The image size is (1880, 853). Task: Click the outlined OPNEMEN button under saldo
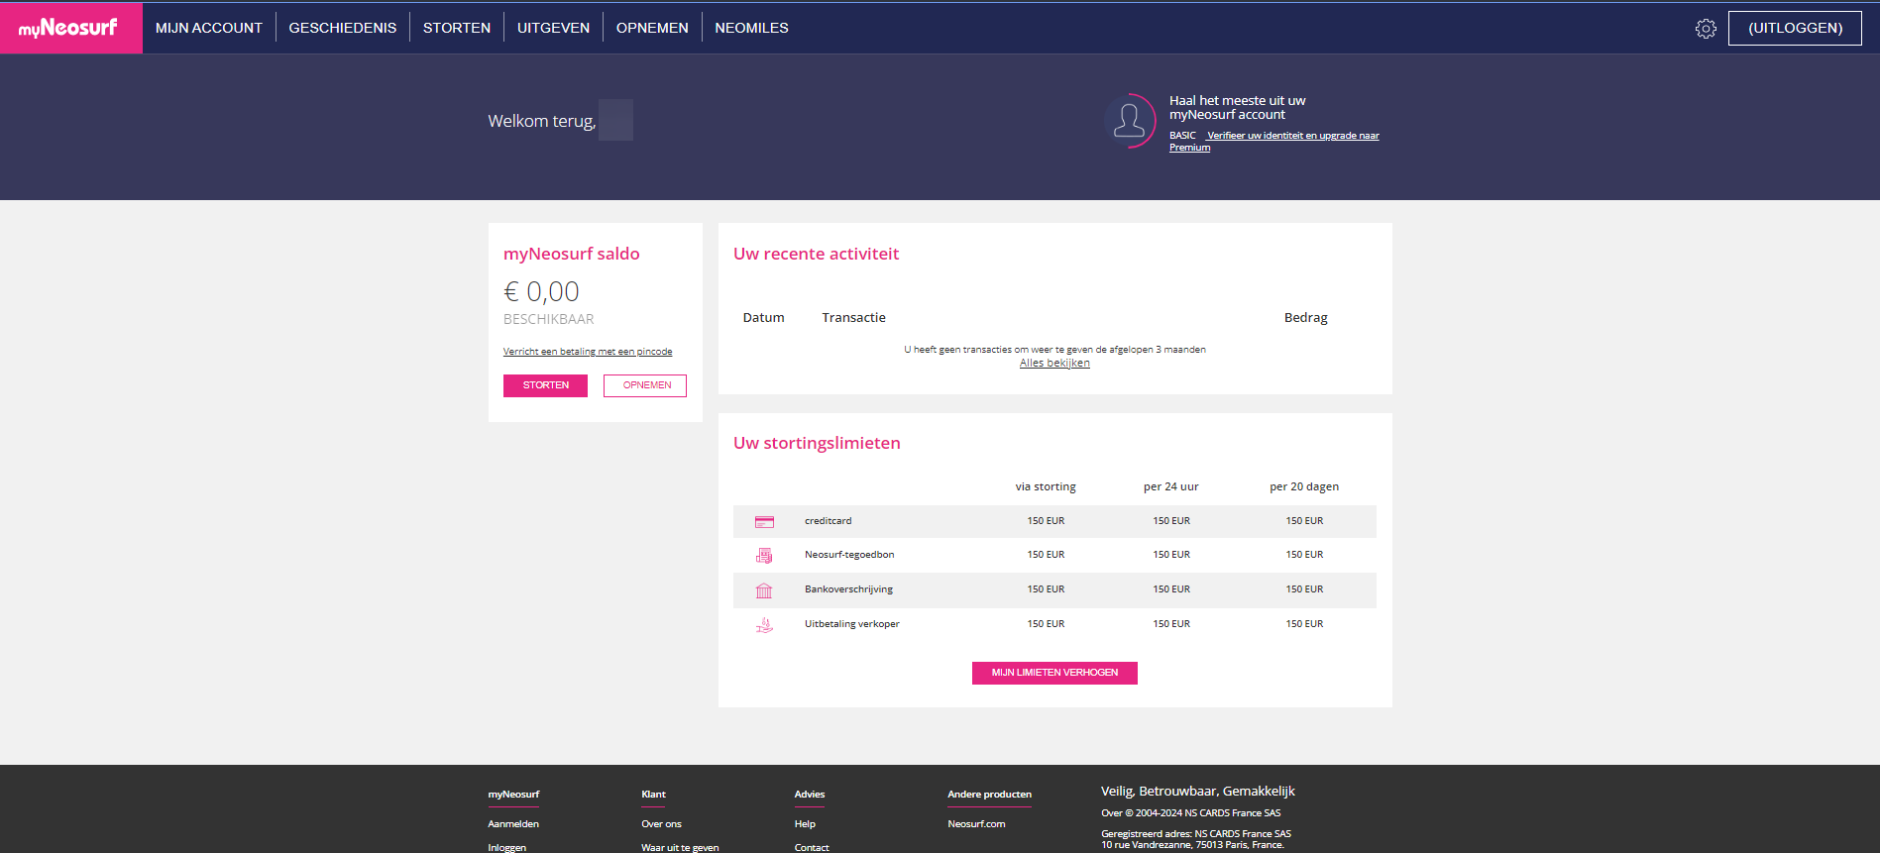645,385
